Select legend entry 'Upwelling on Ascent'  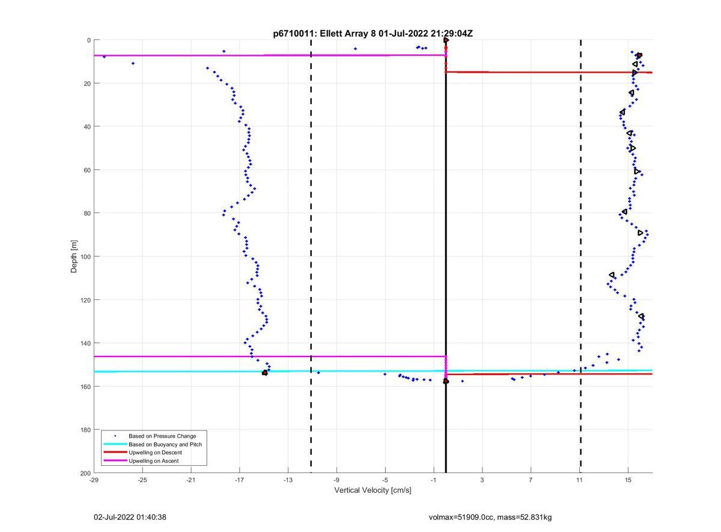coord(153,461)
